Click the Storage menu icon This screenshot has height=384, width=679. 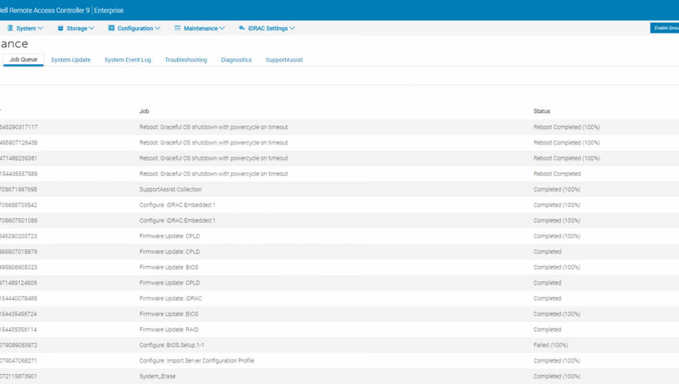(60, 28)
